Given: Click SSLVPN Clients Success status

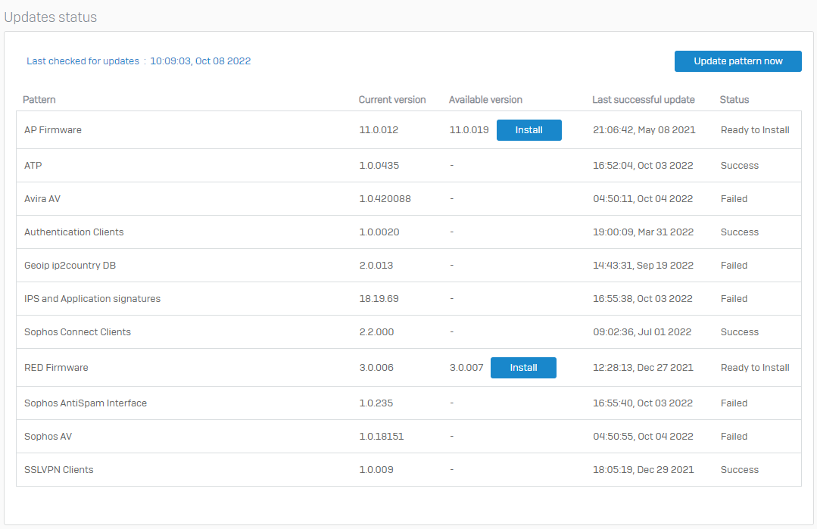Looking at the screenshot, I should pyautogui.click(x=739, y=470).
